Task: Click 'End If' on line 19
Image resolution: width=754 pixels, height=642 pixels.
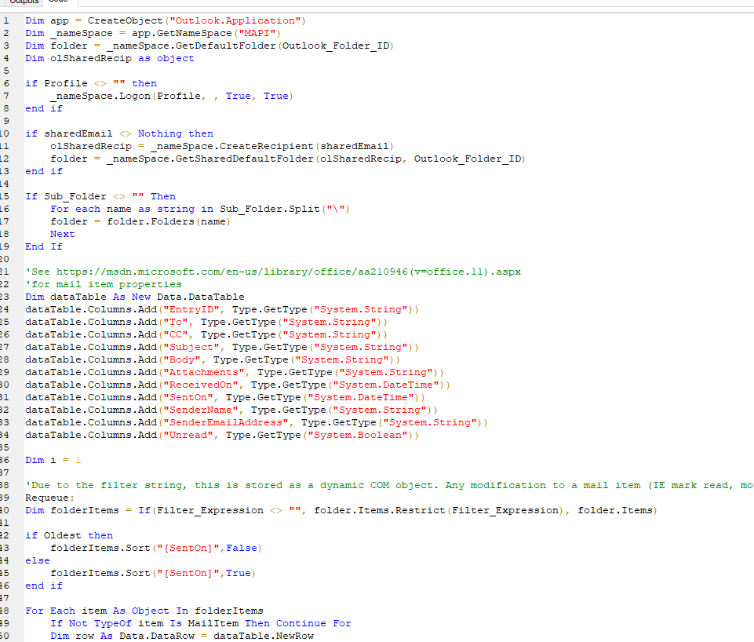Action: [x=44, y=246]
